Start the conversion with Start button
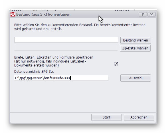Image resolution: width=166 pixels, height=133 pixels. [x=106, y=117]
